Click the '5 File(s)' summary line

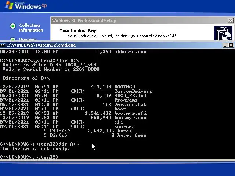click(x=88, y=131)
